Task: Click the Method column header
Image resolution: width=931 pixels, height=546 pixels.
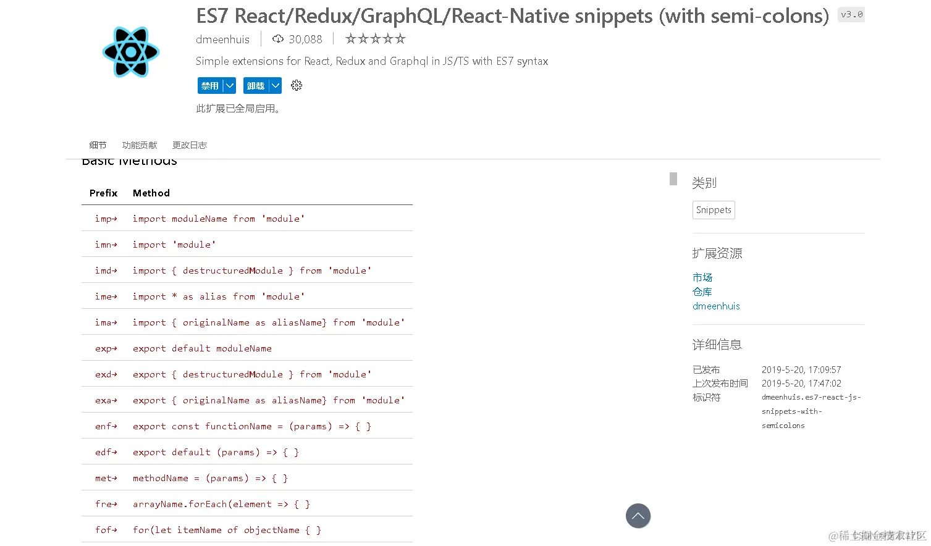Action: pos(151,193)
